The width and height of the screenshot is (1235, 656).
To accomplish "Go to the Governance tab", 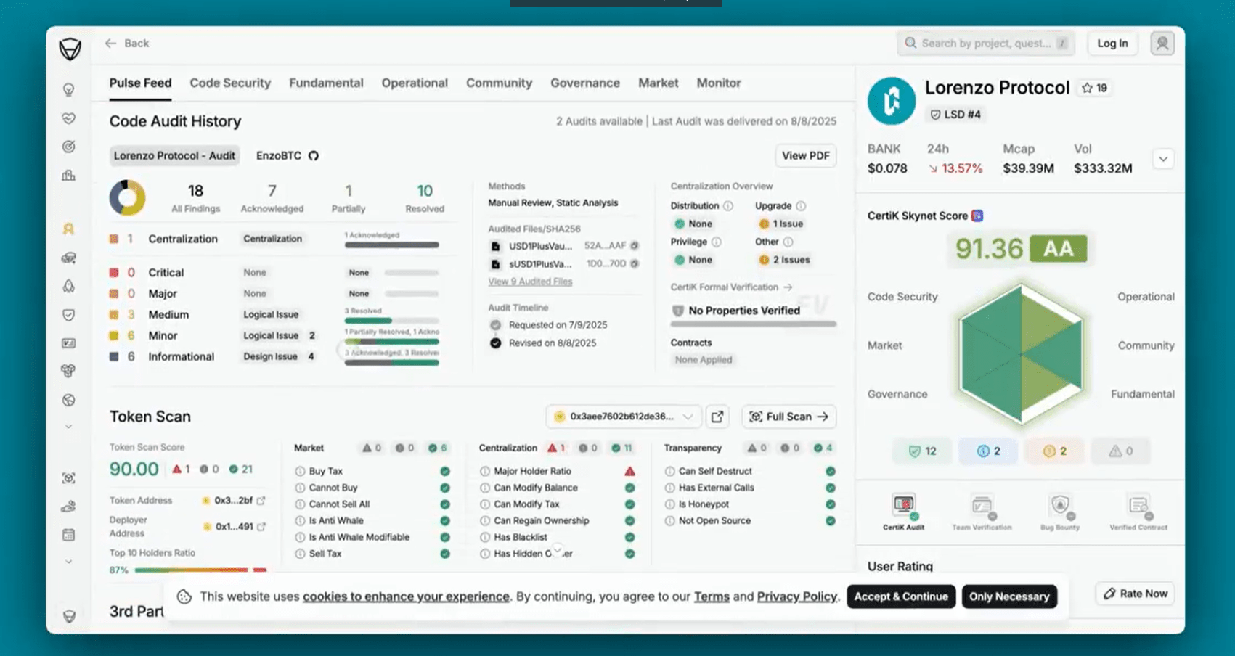I will coord(585,83).
